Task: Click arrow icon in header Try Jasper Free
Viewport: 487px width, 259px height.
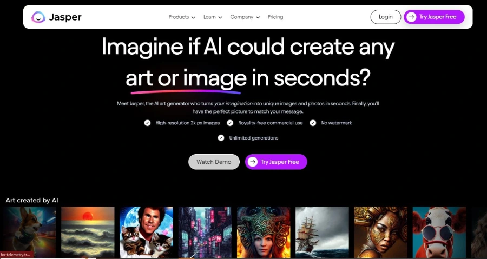Action: [412, 17]
